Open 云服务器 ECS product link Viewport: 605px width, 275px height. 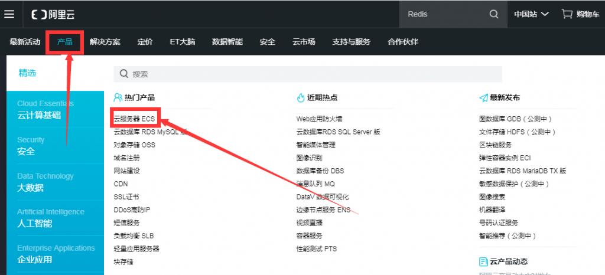click(134, 119)
